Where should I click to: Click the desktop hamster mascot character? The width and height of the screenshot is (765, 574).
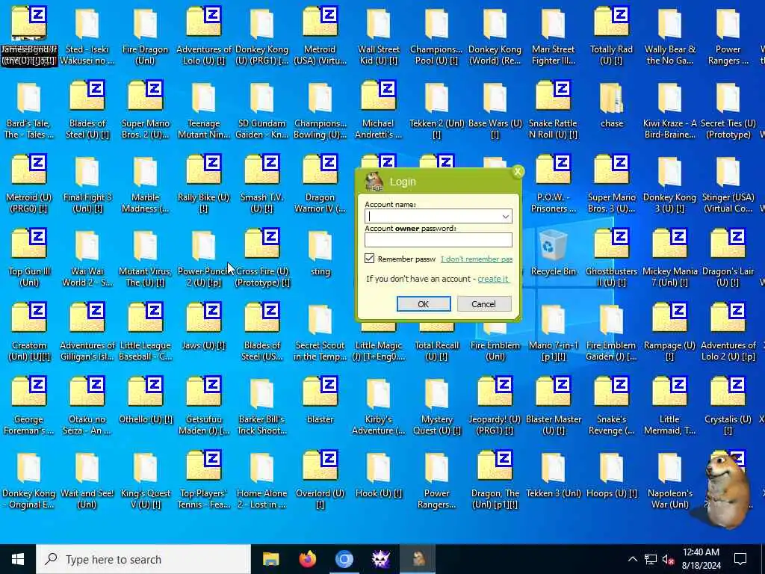(x=728, y=492)
